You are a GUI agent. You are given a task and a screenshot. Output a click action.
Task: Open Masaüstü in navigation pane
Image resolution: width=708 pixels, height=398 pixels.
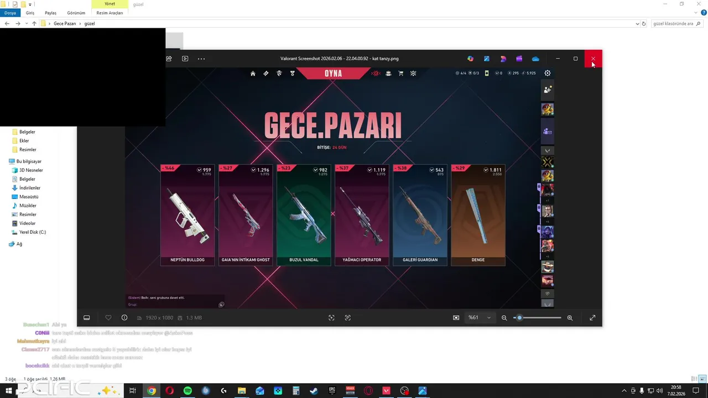[25, 197]
